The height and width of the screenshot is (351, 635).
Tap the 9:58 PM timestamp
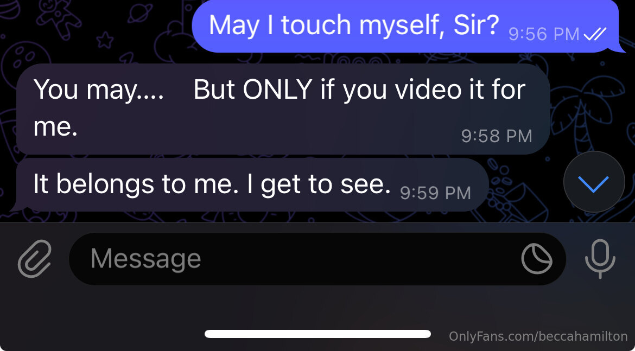click(x=497, y=136)
